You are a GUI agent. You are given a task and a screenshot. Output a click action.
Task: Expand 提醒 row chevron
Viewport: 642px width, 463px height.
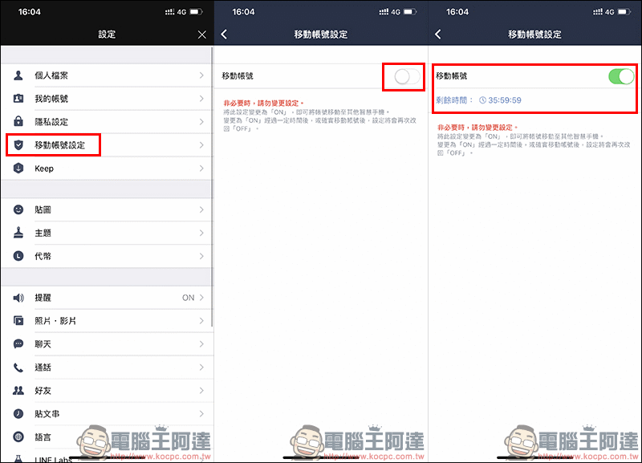pos(201,298)
